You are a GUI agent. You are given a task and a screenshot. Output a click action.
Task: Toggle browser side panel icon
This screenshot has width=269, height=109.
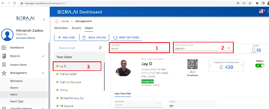[263, 3]
